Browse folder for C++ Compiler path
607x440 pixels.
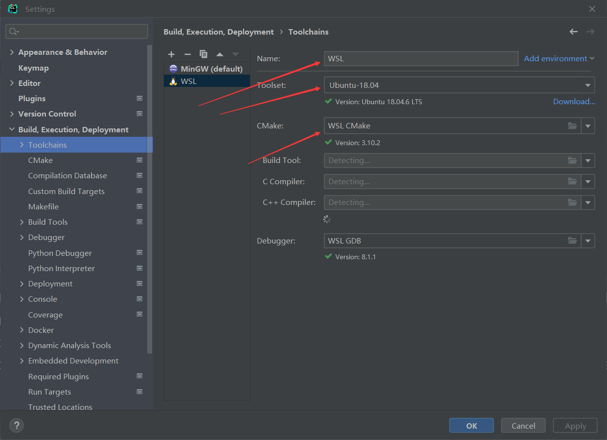coord(572,202)
